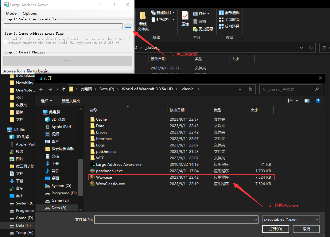Open the Executables (*.exe) file type dropdown
Screen dimensions: 330x237
click(x=291, y=220)
